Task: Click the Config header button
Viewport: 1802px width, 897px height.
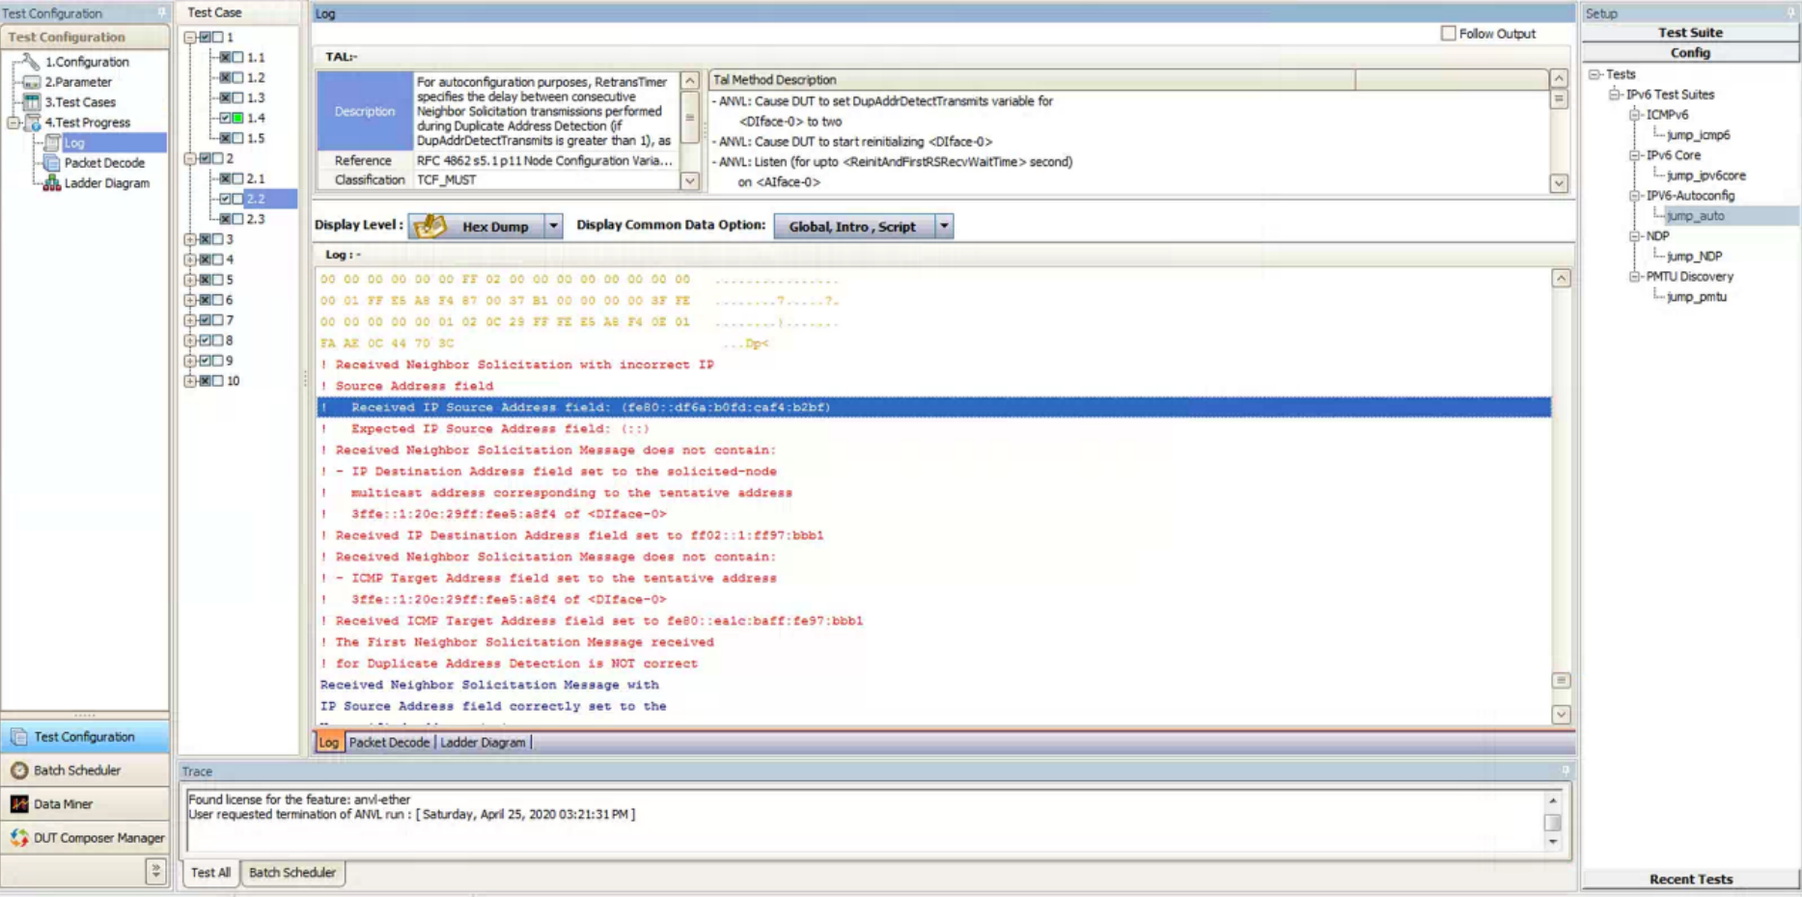Action: [1690, 53]
